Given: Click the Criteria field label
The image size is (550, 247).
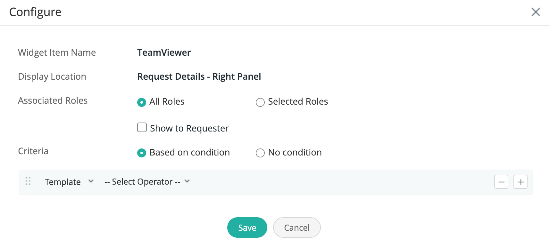Looking at the screenshot, I should 33,151.
